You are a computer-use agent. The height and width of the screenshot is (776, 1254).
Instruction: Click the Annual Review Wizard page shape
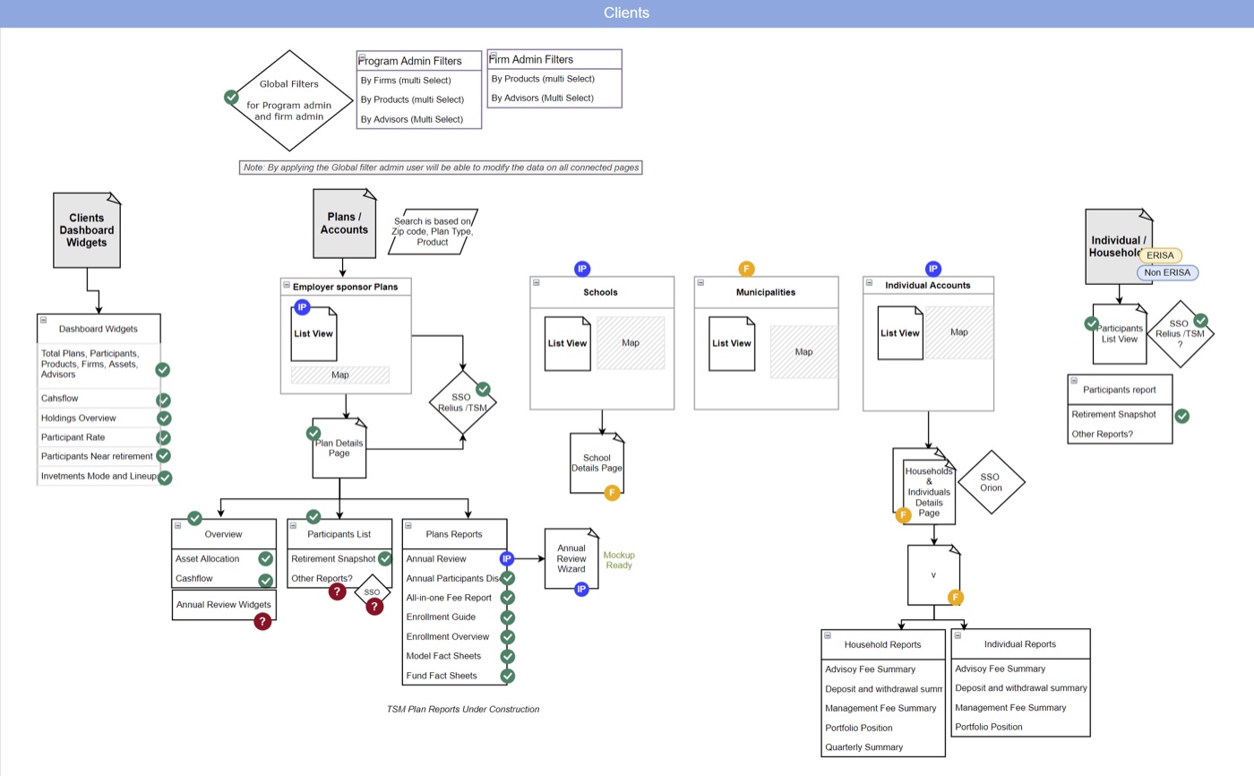[571, 558]
